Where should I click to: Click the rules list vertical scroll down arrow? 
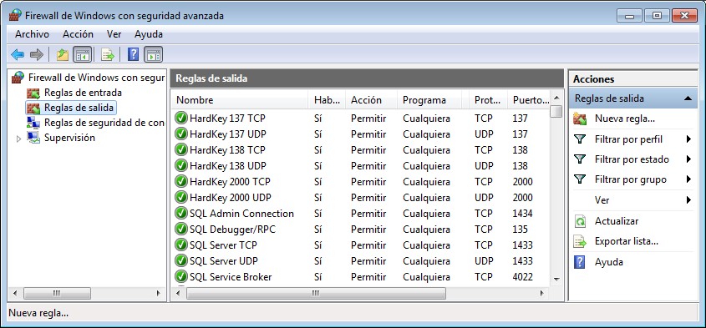tap(556, 280)
